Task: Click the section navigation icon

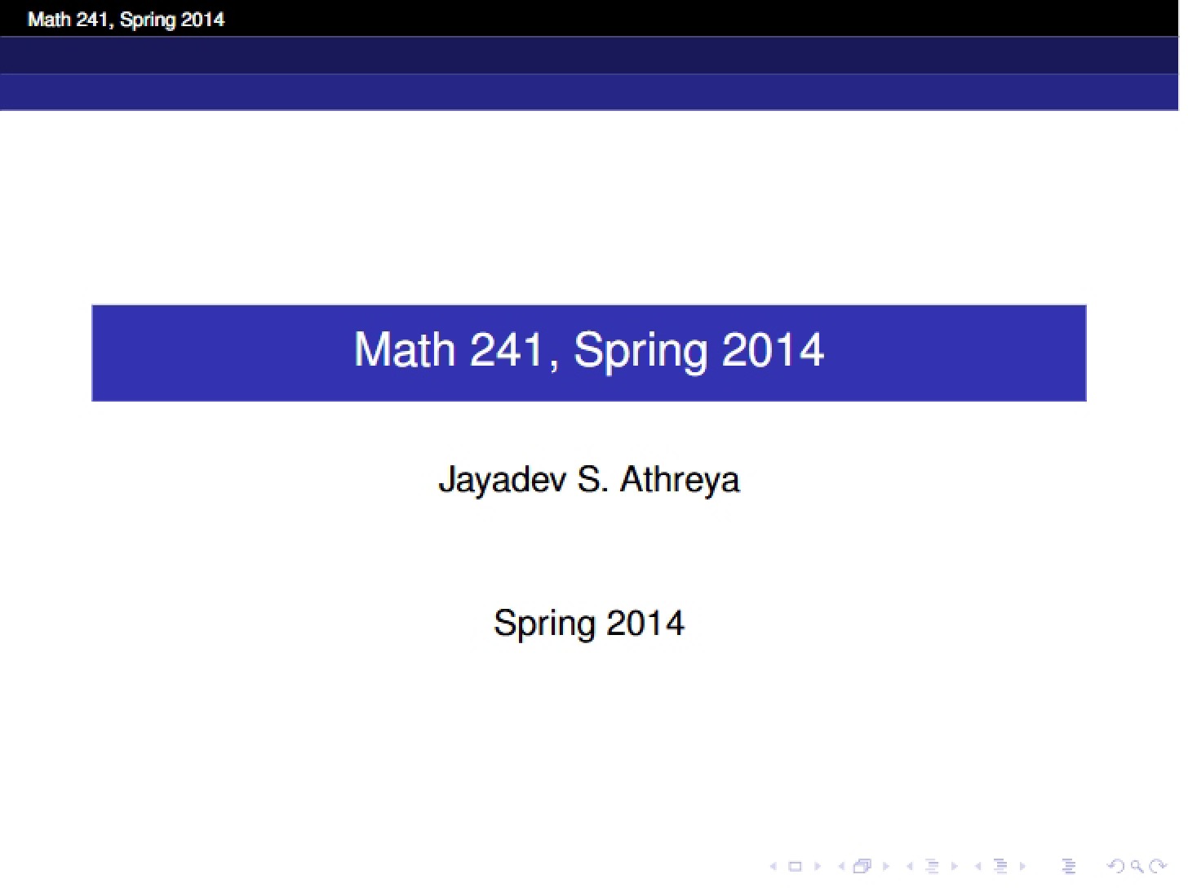Action: (x=1000, y=867)
